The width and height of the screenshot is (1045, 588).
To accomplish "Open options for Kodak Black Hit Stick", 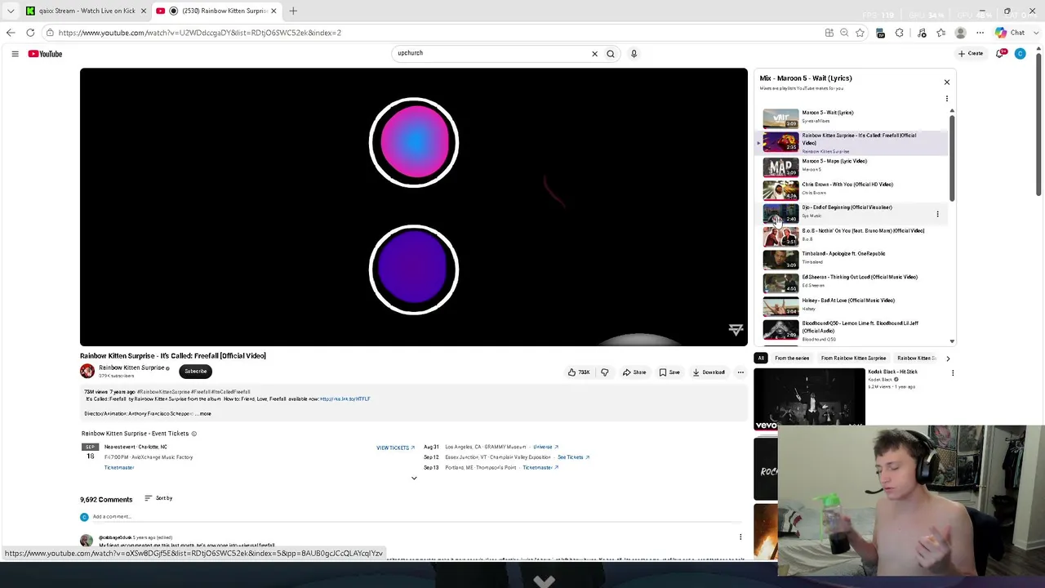I will (x=953, y=373).
